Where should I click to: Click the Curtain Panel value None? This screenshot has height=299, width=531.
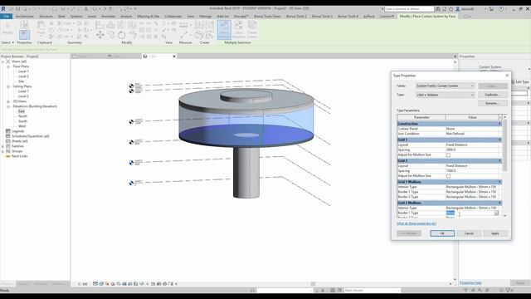pos(472,129)
